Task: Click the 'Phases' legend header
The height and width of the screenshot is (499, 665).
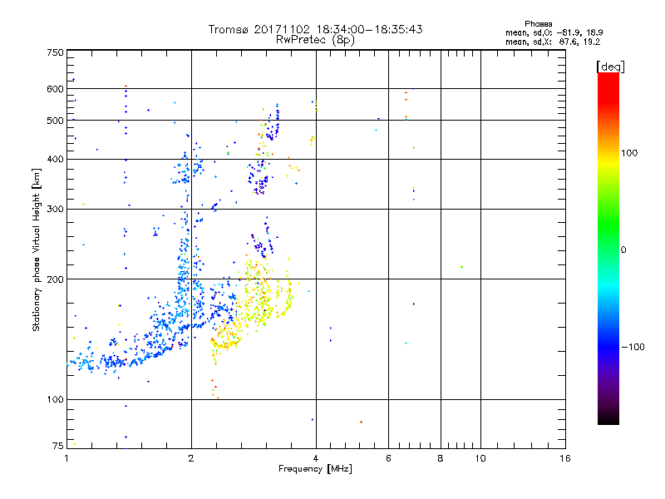Action: (538, 24)
